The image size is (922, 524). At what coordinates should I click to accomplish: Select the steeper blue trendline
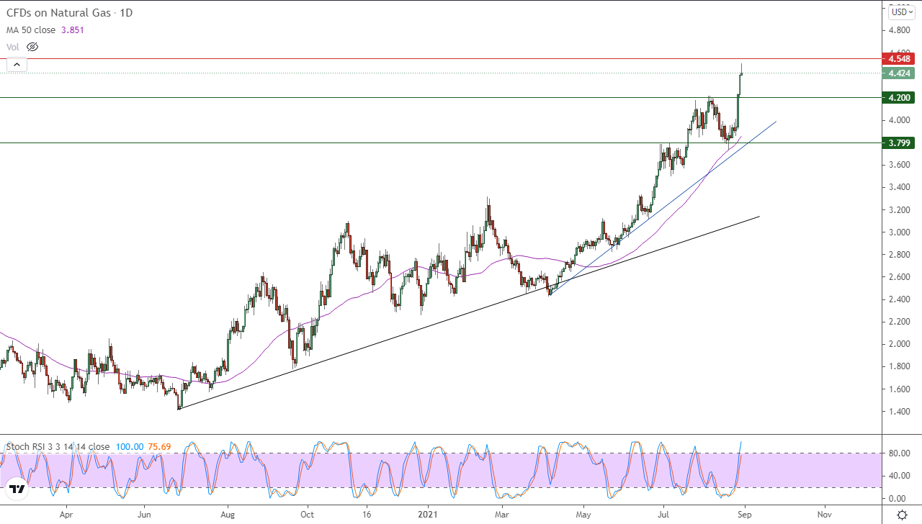click(663, 208)
